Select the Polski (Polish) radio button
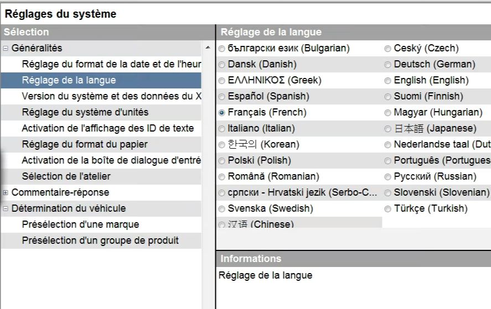491x309 pixels. click(x=222, y=161)
